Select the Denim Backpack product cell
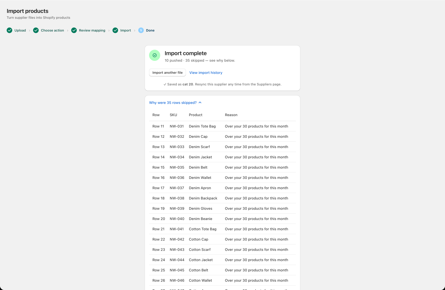445x290 pixels. pyautogui.click(x=203, y=198)
